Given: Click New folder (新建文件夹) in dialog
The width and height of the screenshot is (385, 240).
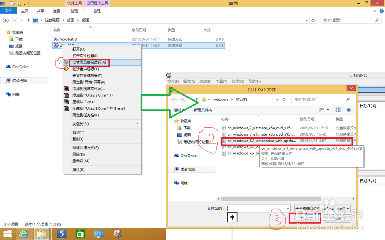Looking at the screenshot, I should 203,110.
